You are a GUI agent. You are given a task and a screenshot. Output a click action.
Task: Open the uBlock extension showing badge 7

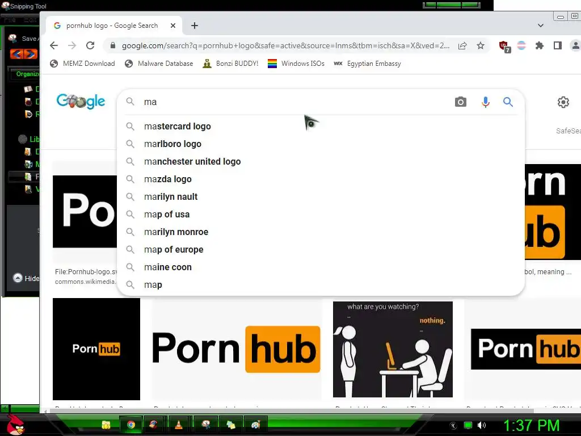click(504, 47)
